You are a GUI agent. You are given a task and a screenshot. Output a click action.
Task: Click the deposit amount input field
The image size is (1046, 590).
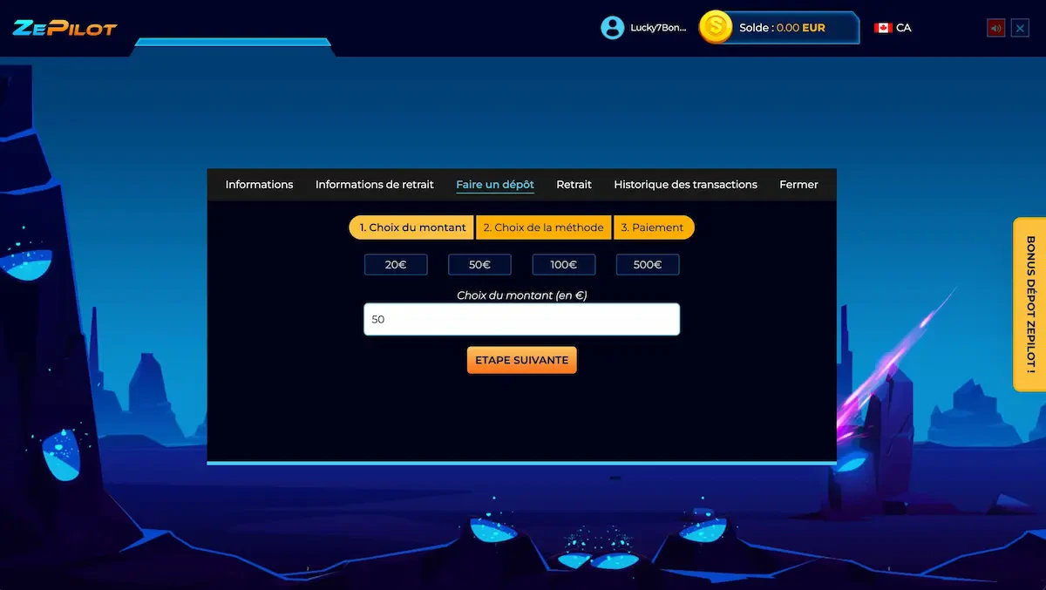click(x=521, y=320)
